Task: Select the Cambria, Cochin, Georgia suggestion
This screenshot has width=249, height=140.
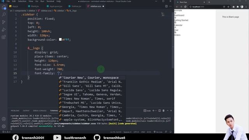Action: [92, 115]
